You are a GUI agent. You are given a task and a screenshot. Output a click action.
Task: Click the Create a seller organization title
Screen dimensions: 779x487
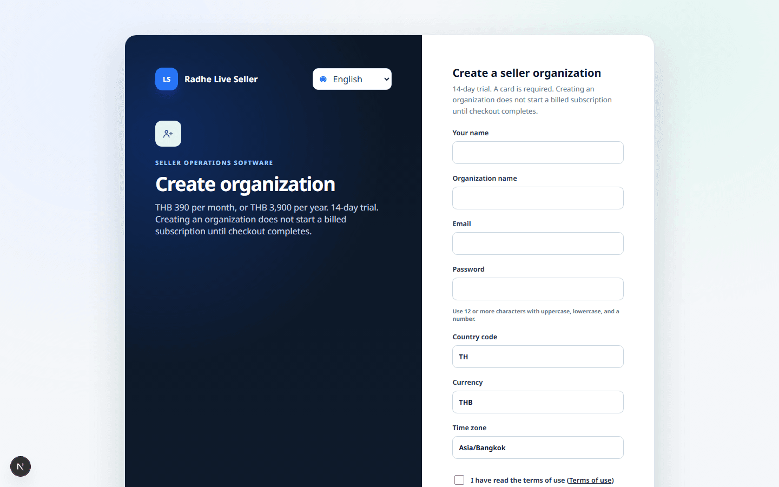527,73
